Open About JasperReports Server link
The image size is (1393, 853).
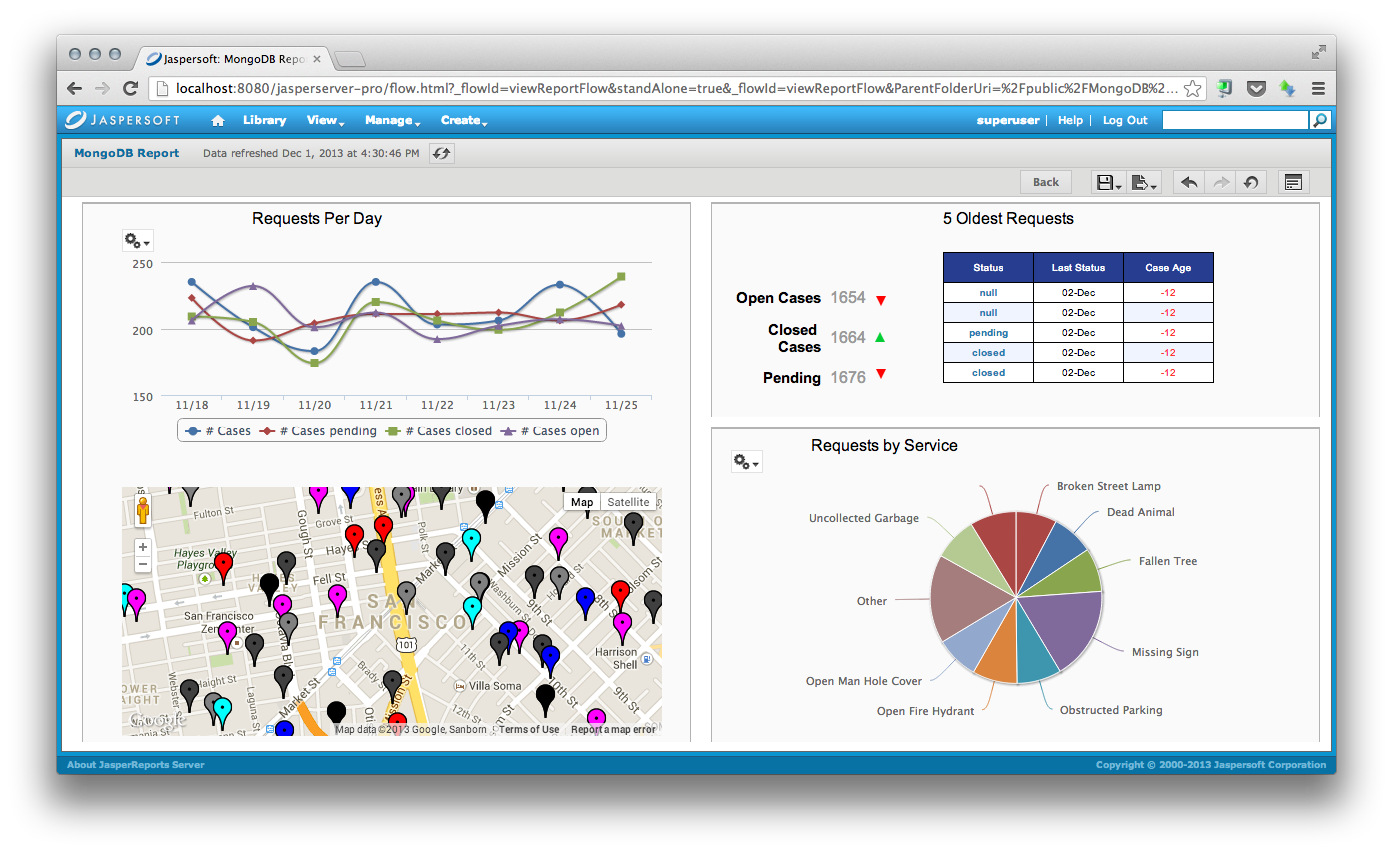click(x=135, y=765)
